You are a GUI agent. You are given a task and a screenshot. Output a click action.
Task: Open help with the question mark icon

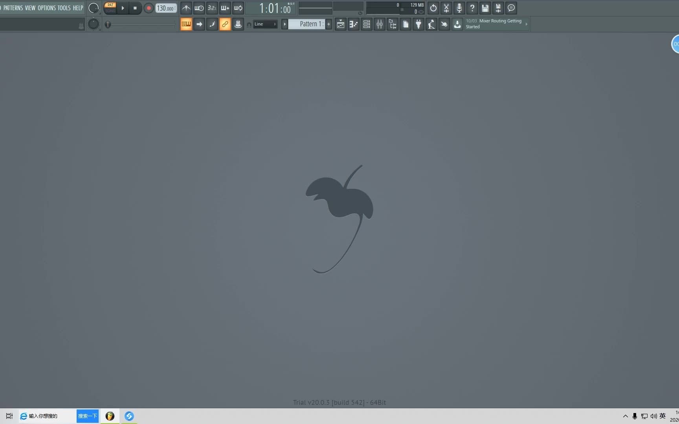pos(472,8)
